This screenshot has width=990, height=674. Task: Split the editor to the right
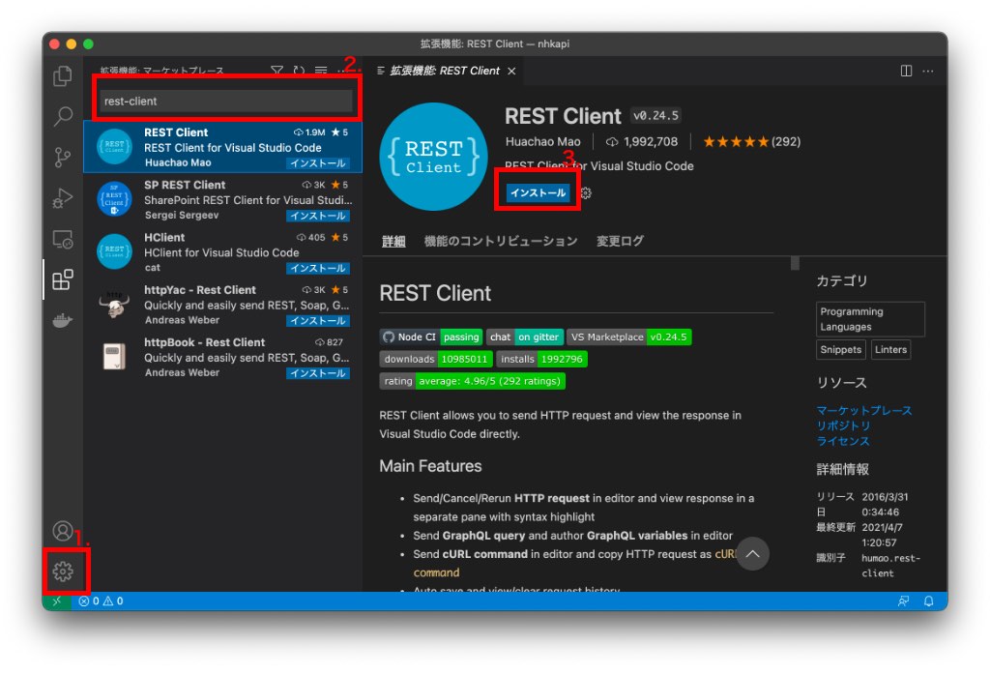pyautogui.click(x=906, y=71)
